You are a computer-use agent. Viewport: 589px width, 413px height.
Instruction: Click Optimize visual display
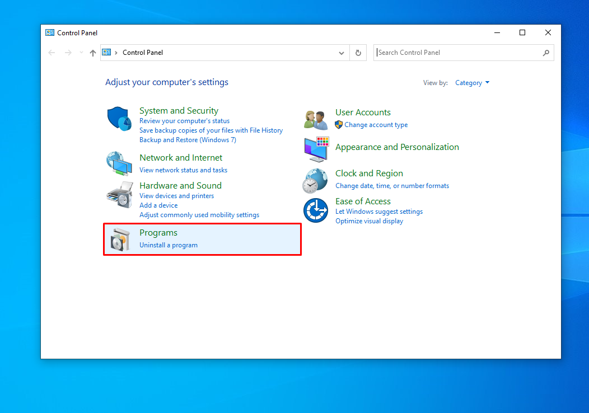(370, 221)
